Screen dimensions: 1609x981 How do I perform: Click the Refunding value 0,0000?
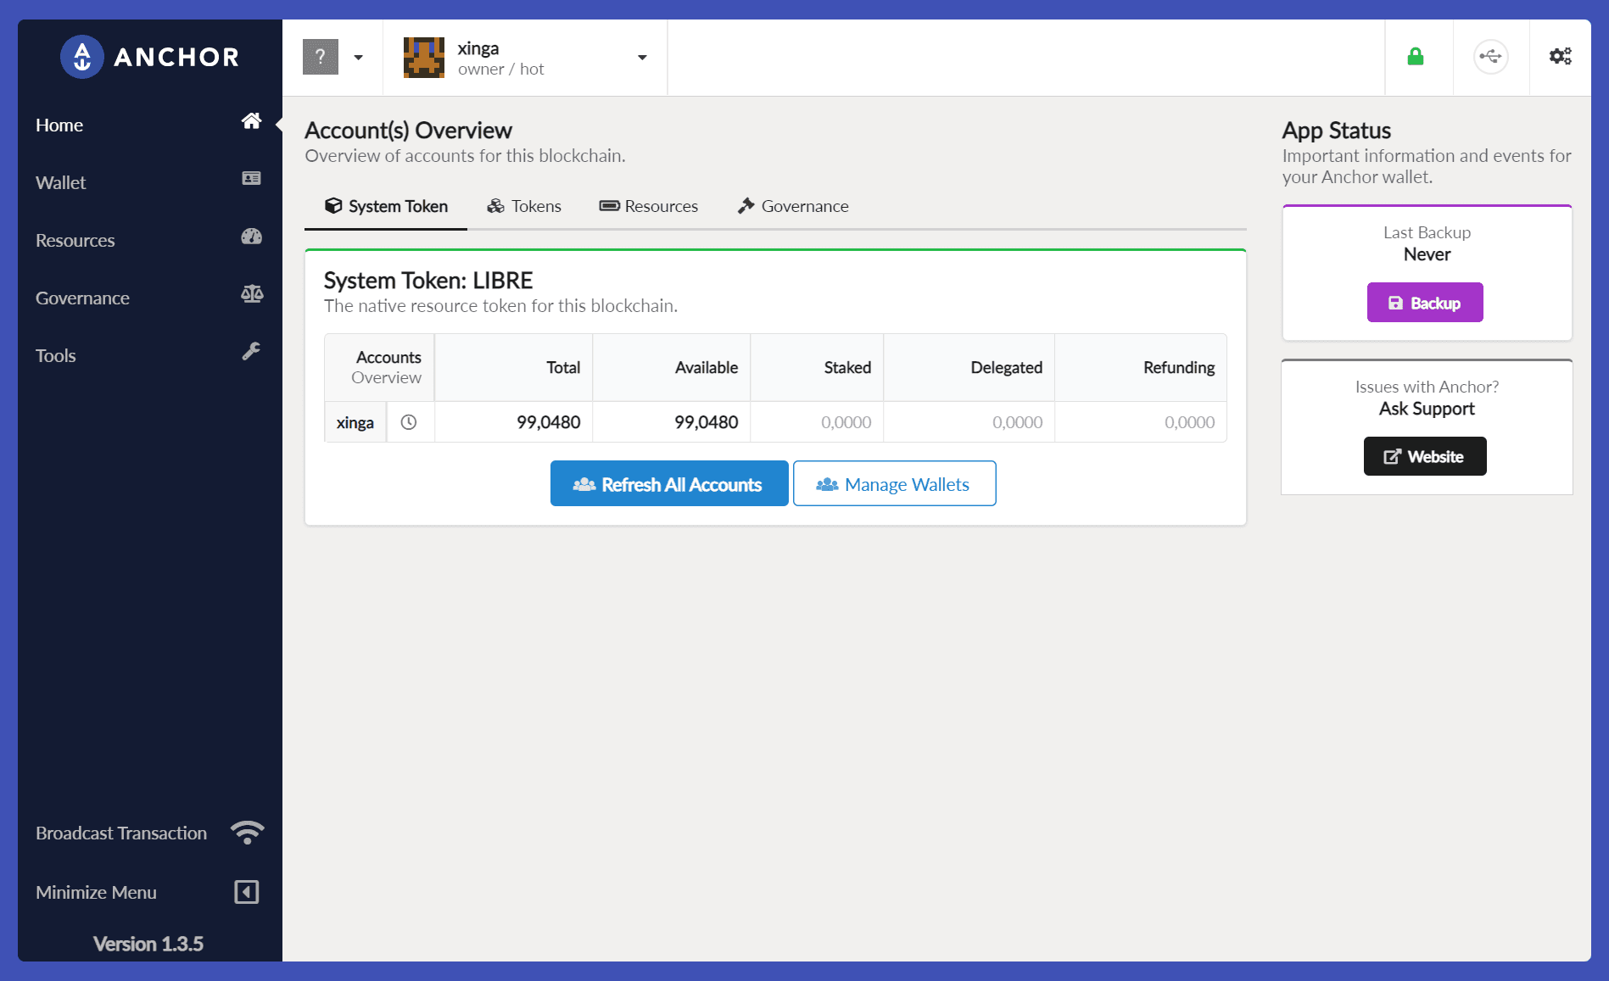pyautogui.click(x=1189, y=422)
